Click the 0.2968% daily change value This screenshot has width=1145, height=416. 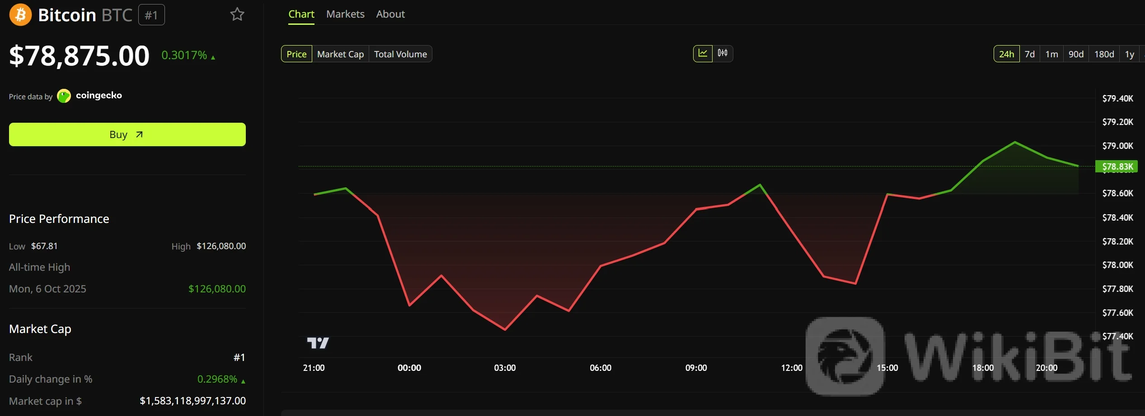click(x=217, y=379)
